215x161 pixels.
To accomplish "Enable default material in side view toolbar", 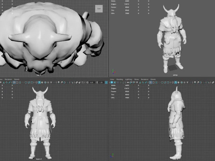I will [179, 82].
